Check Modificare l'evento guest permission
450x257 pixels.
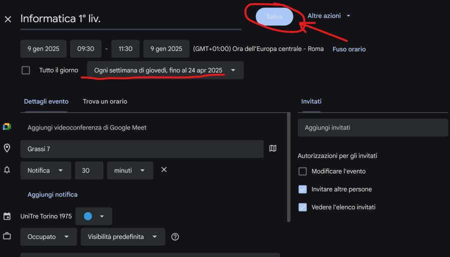pyautogui.click(x=302, y=171)
